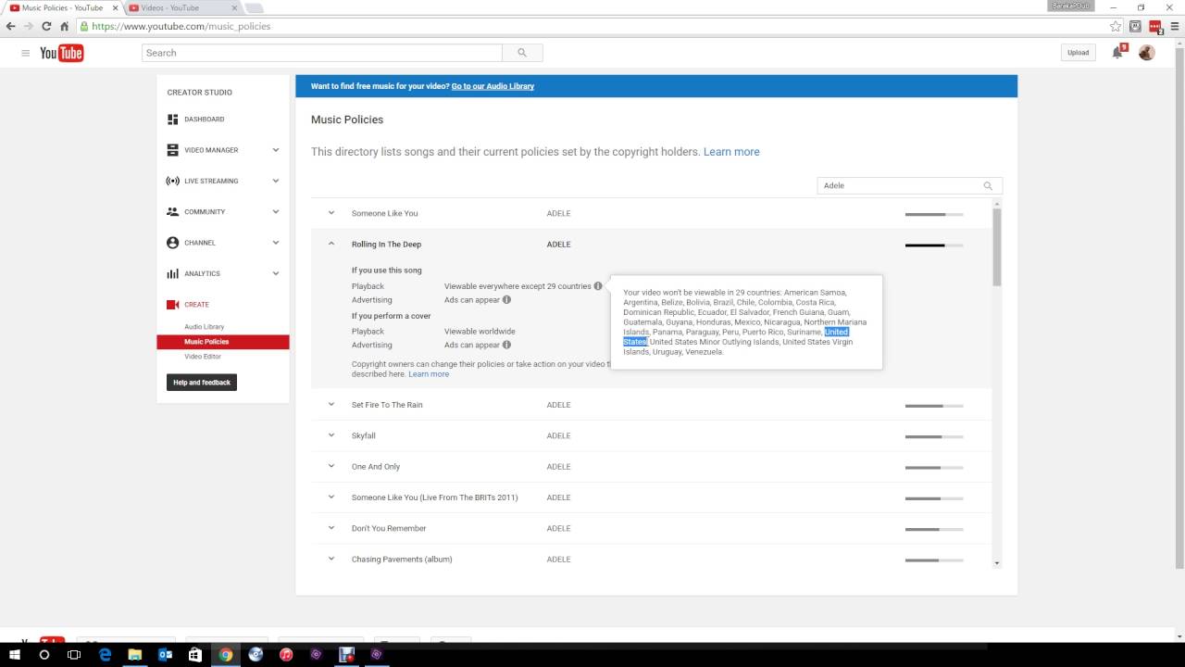Screen dimensions: 1185x667
Task: Expand Someone Like You (Live From The BRITs 2011)
Action: point(331,497)
